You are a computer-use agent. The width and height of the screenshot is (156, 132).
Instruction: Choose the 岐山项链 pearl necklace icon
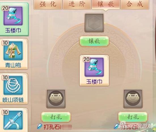[13, 86]
